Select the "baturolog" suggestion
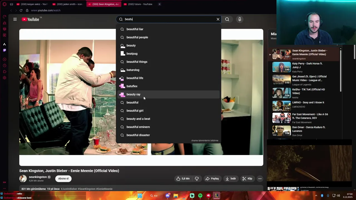The width and height of the screenshot is (356, 200). tap(168, 70)
